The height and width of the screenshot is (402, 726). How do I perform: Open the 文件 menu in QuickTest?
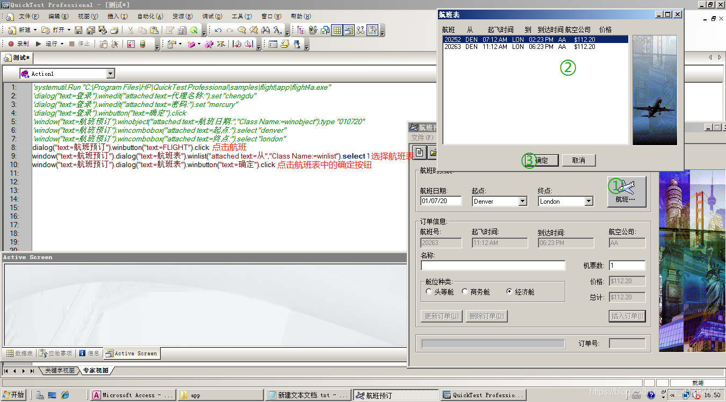pyautogui.click(x=29, y=17)
